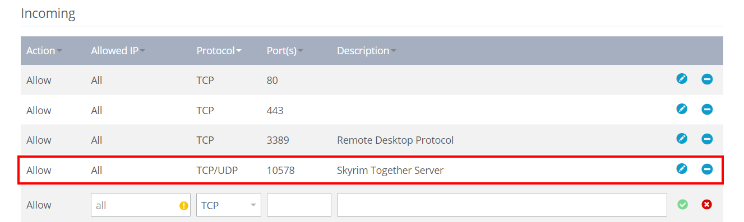Delete the port 443 rule
The width and height of the screenshot is (744, 222).
click(x=707, y=110)
